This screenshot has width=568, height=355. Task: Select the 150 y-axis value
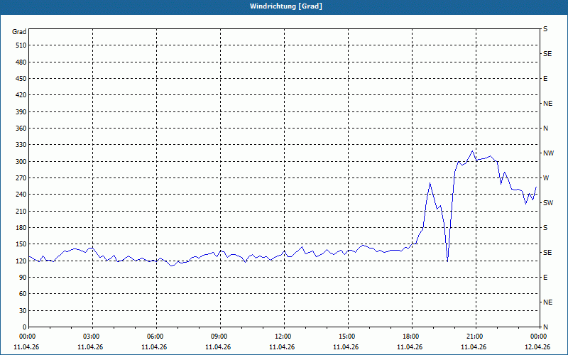click(21, 244)
